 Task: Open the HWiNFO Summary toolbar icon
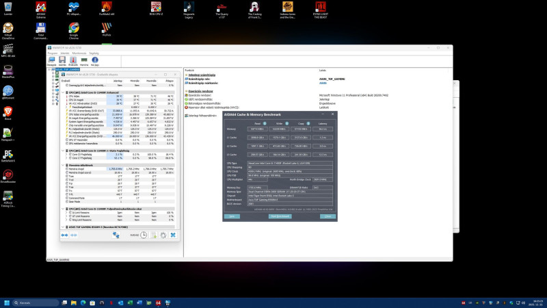(52, 60)
